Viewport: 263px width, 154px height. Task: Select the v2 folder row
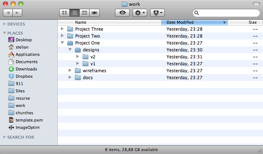160,57
